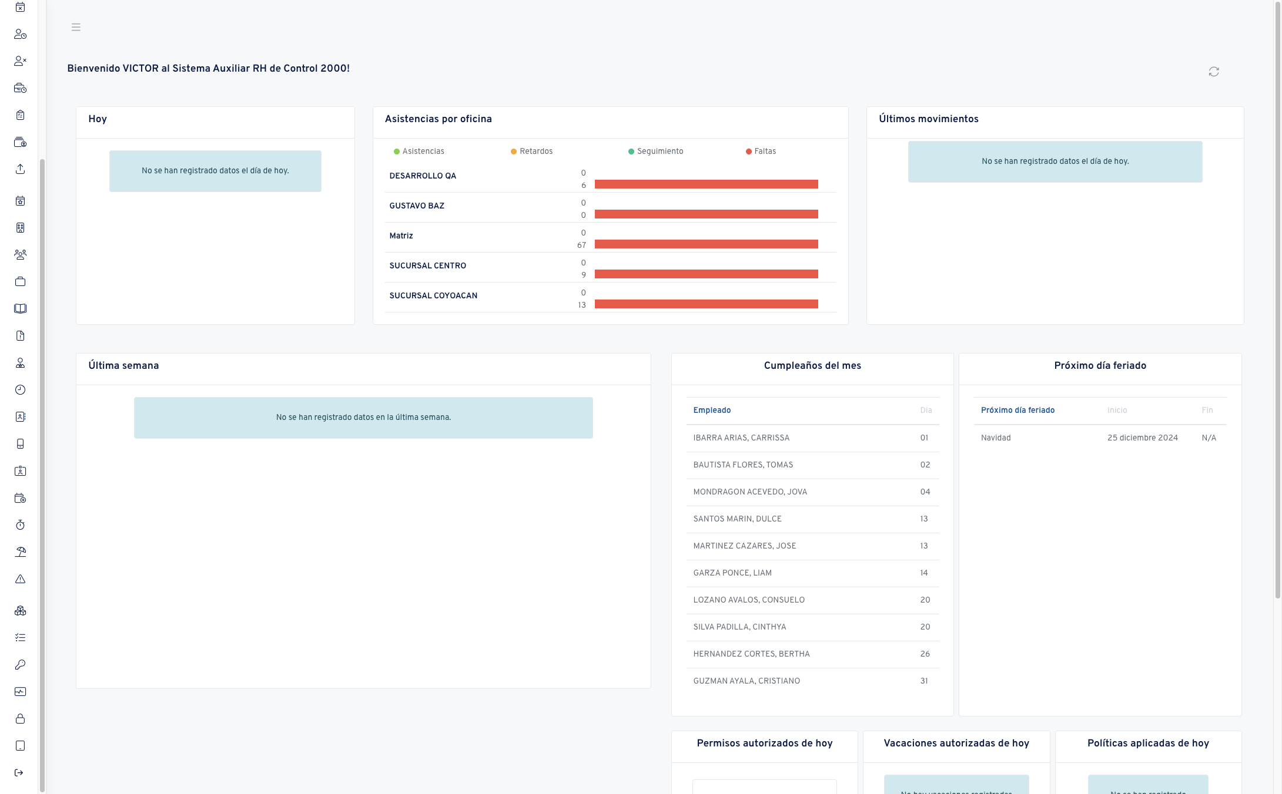The height and width of the screenshot is (794, 1282).
Task: Toggle the Asistencias legend item
Action: (x=419, y=152)
